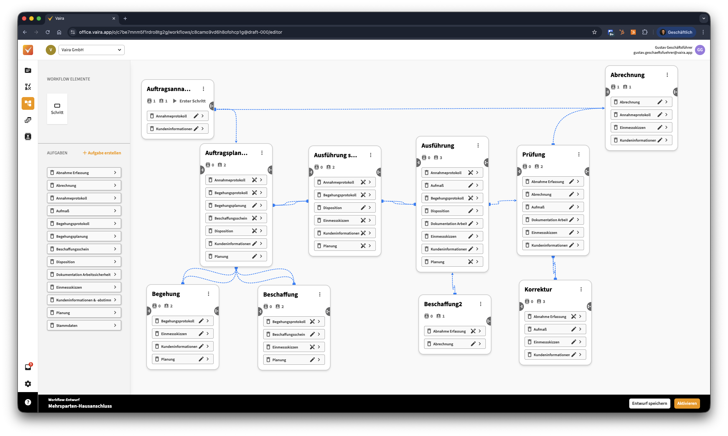The height and width of the screenshot is (436, 728).
Task: Click the inbox icon with notification badge
Action: click(28, 367)
